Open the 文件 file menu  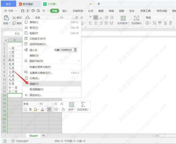point(11,11)
